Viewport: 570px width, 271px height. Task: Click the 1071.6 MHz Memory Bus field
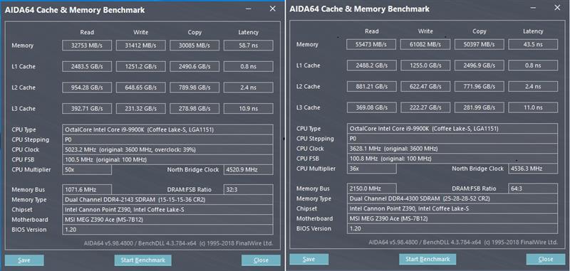(87, 189)
